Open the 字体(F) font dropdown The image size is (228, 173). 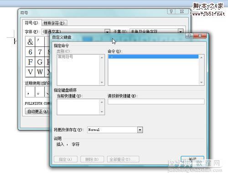(107, 31)
